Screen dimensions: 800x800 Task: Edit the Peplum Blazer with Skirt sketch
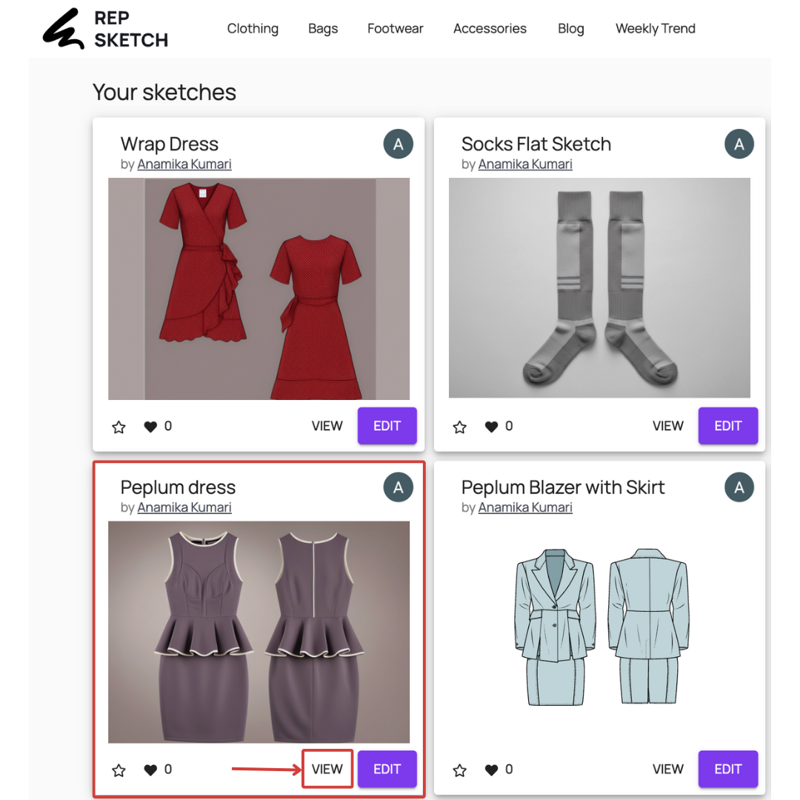727,769
